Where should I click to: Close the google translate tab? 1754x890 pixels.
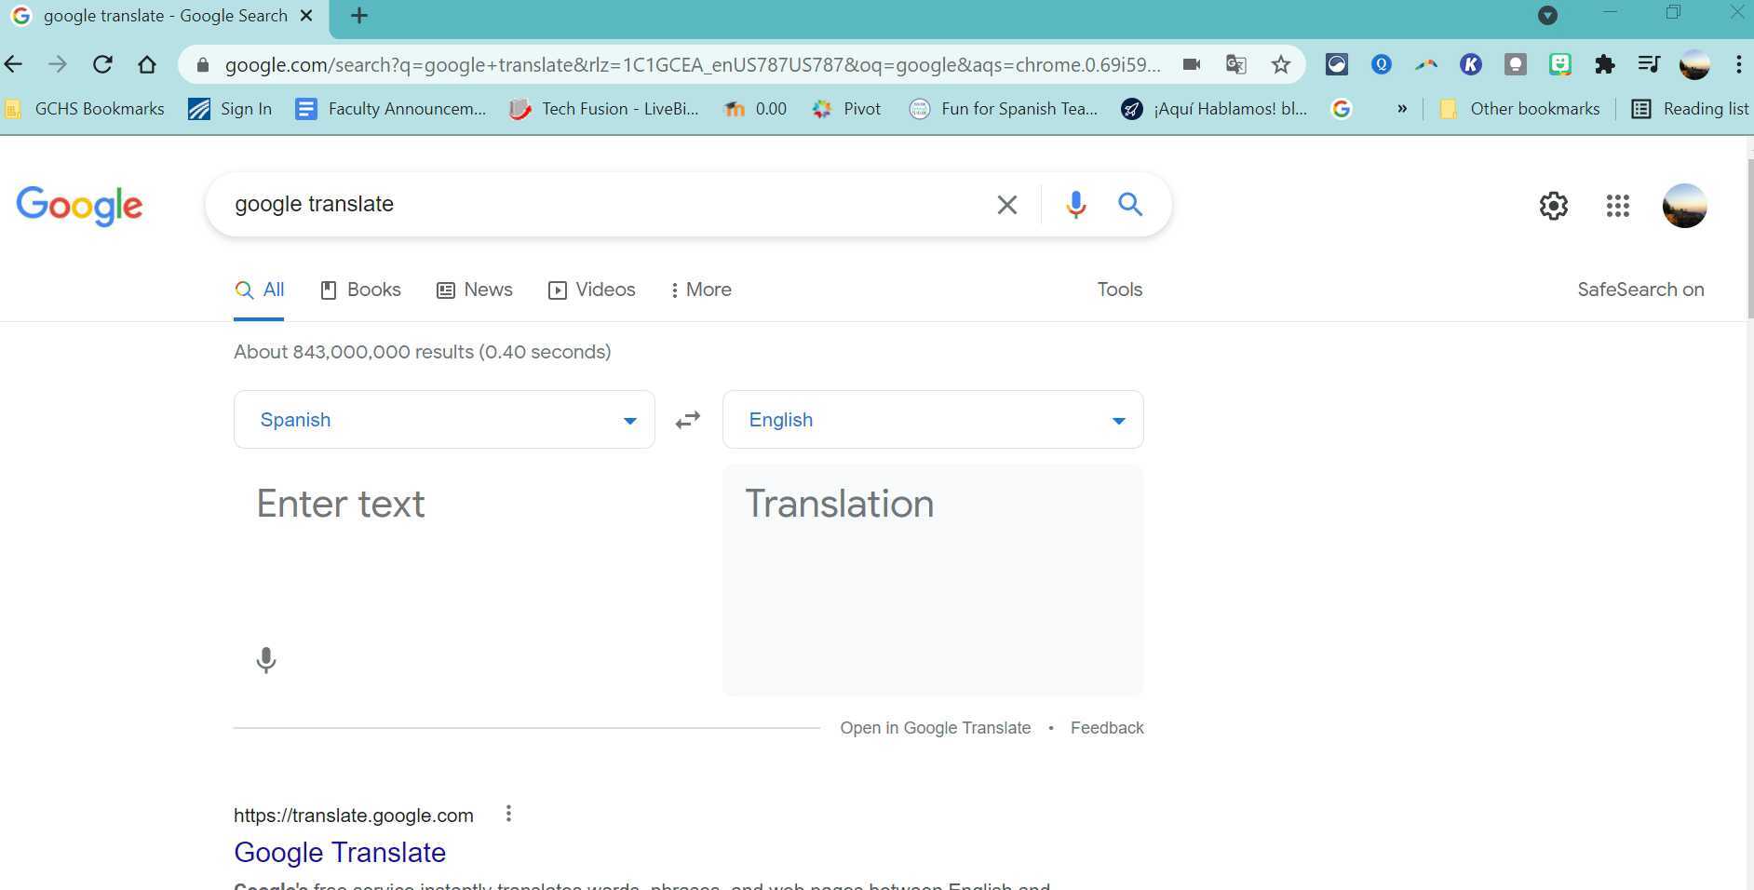pyautogui.click(x=305, y=16)
